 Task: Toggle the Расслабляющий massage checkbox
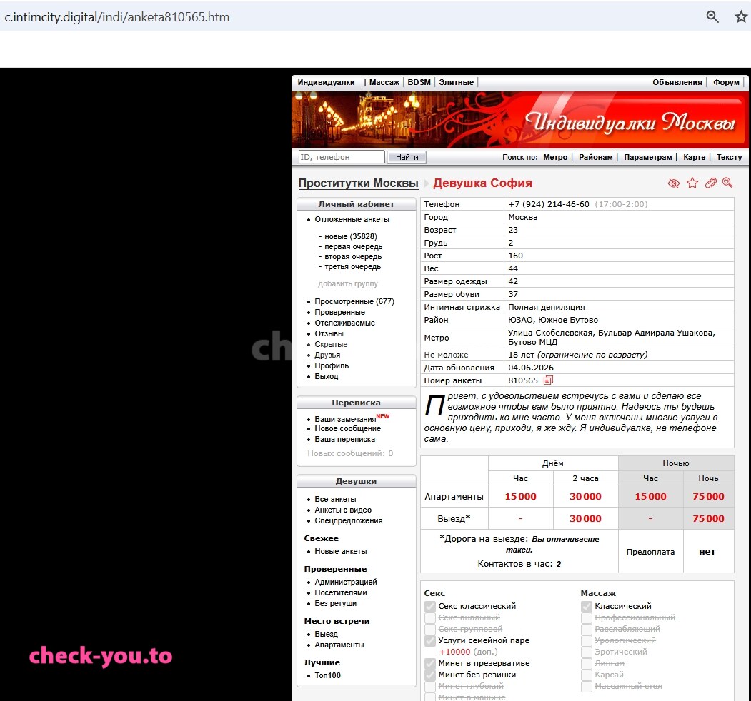pos(586,629)
